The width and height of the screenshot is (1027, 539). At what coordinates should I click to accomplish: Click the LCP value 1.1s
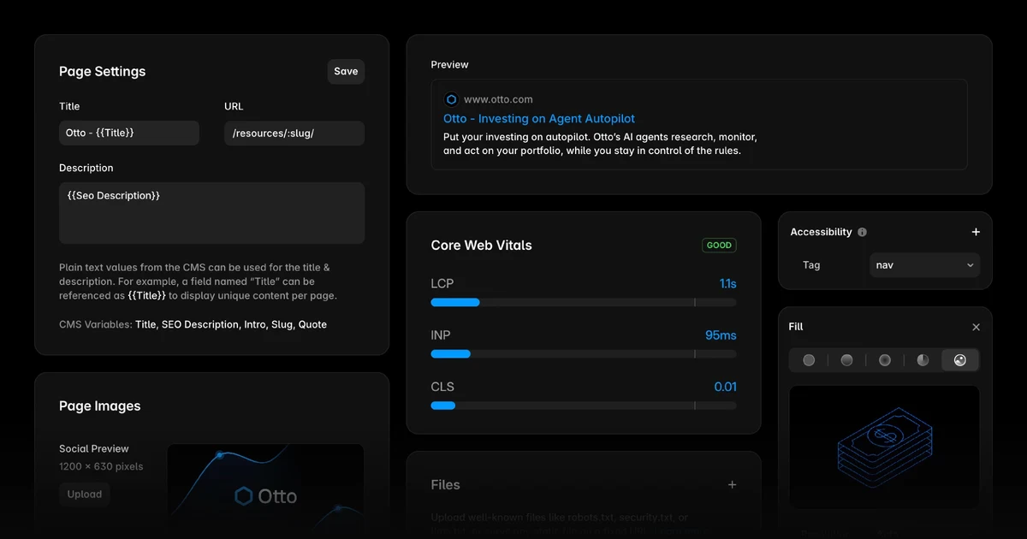pos(727,283)
